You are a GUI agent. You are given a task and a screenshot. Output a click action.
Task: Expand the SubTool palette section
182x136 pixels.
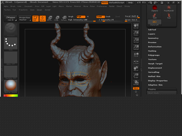[152, 30]
